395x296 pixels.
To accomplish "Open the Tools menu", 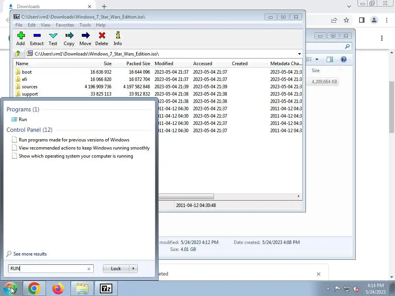I will [85, 25].
